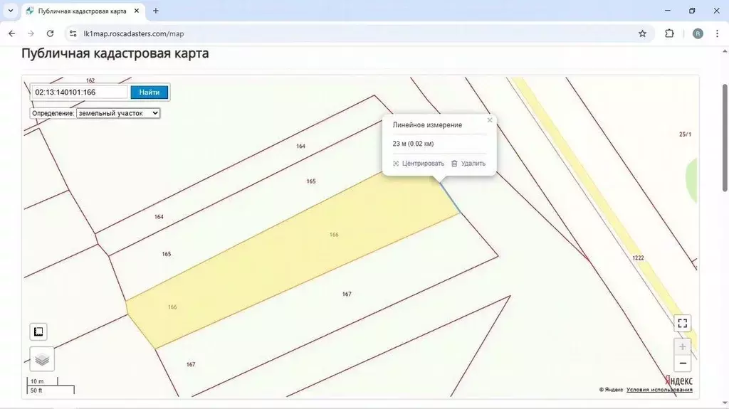Close the Линейное измерение popup
The width and height of the screenshot is (729, 409).
pyautogui.click(x=490, y=120)
